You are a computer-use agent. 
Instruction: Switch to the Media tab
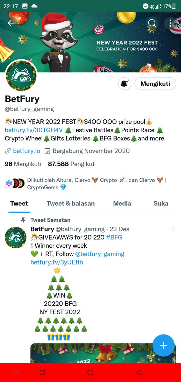coord(122,203)
